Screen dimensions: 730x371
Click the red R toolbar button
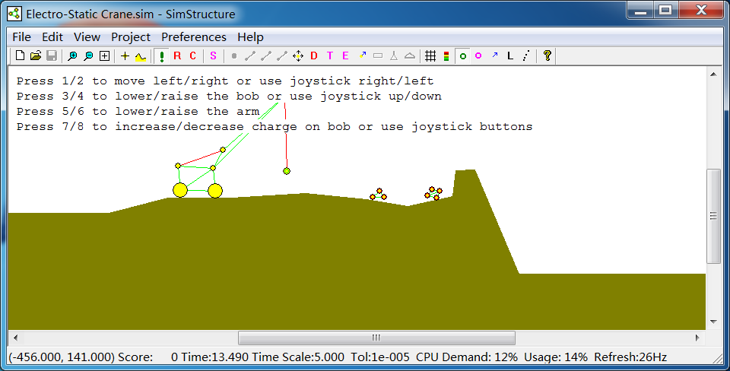tap(177, 55)
